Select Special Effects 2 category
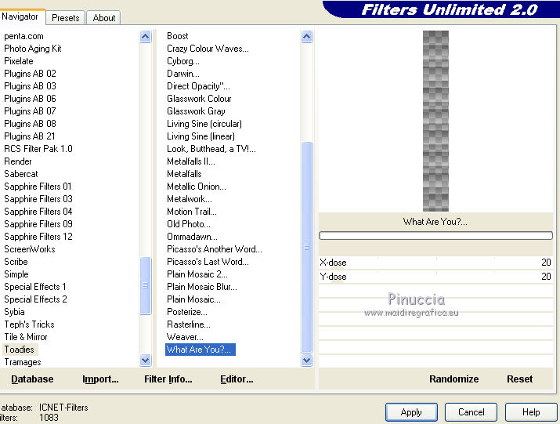Image resolution: width=560 pixels, height=424 pixels. (35, 299)
